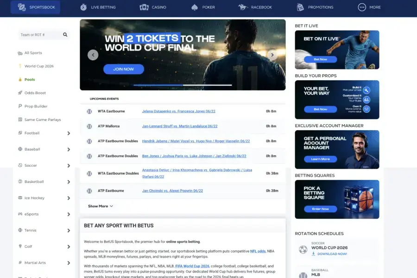Click Bet Now on Bet On It Live

pyautogui.click(x=321, y=59)
